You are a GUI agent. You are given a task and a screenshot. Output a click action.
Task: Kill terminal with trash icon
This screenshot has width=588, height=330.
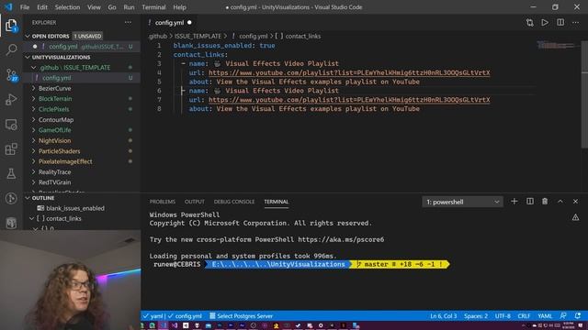click(x=545, y=202)
